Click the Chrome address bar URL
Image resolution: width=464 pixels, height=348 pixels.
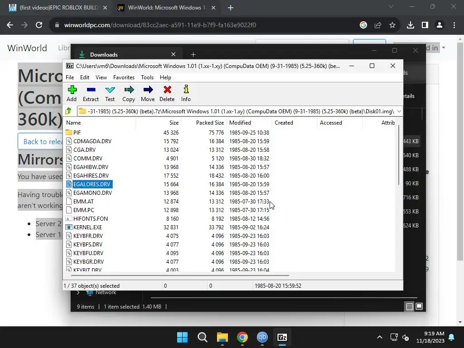(160, 25)
